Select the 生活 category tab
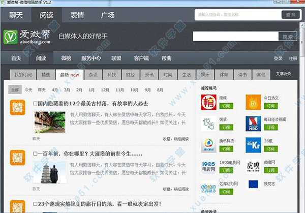This screenshot has height=213, width=305. (187, 75)
